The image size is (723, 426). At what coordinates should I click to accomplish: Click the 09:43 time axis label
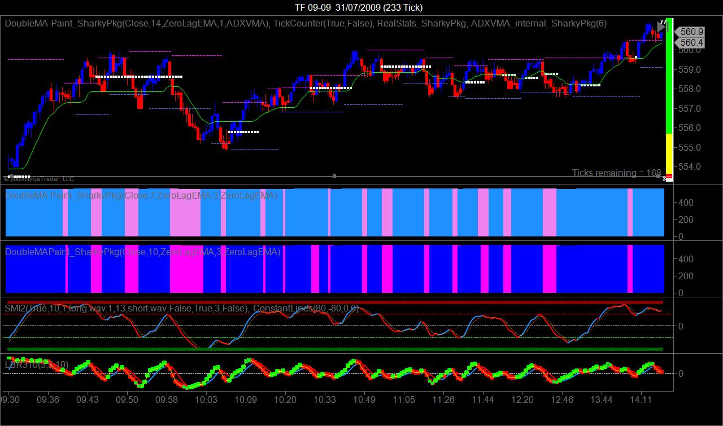pos(87,399)
